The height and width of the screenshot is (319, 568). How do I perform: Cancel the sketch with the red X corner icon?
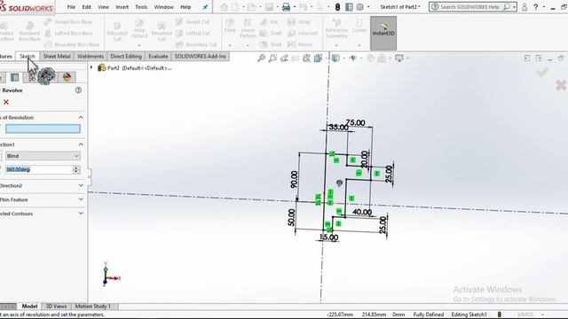point(561,85)
